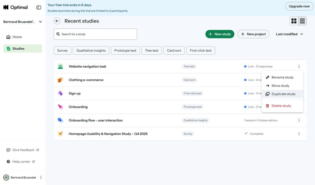Select Duplicate study from the menu
The height and width of the screenshot is (185, 315).
click(x=283, y=94)
